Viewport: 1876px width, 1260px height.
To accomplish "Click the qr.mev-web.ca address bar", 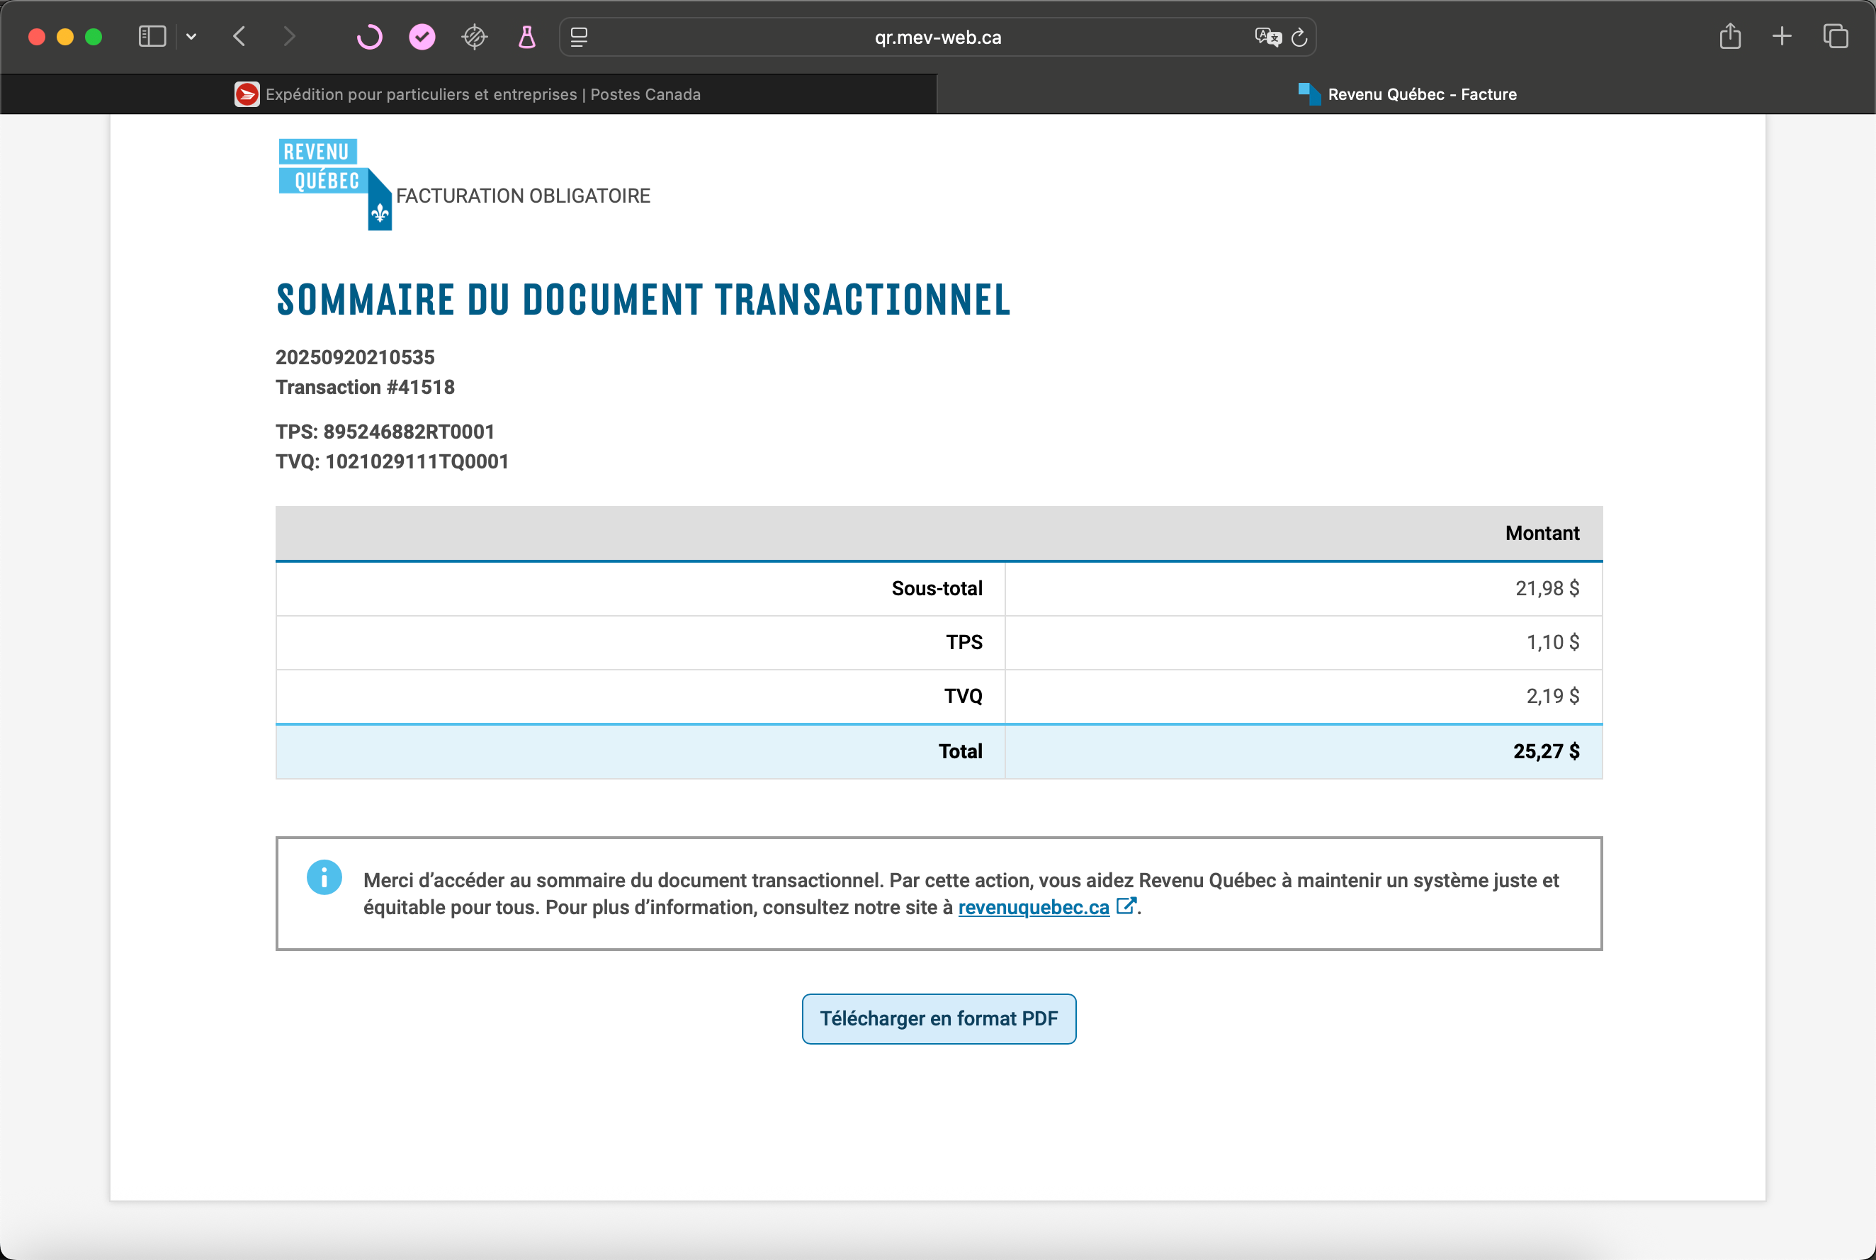I will 937,37.
